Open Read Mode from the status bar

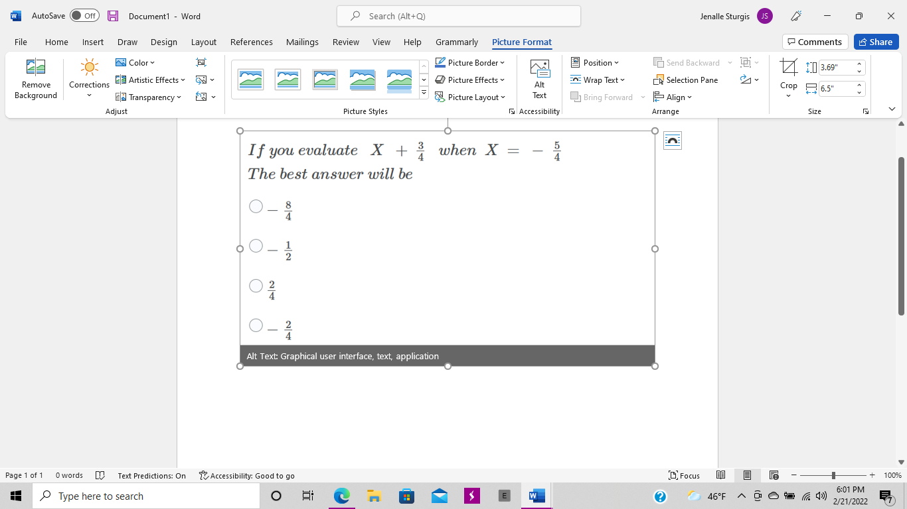[720, 475]
